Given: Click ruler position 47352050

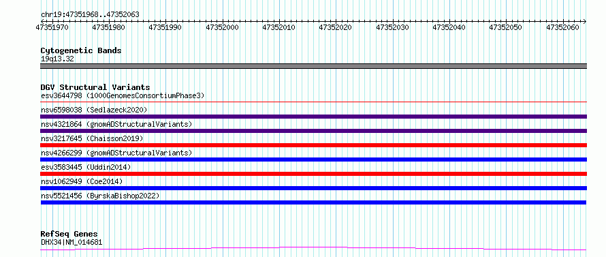Looking at the screenshot, I should pyautogui.click(x=506, y=27).
